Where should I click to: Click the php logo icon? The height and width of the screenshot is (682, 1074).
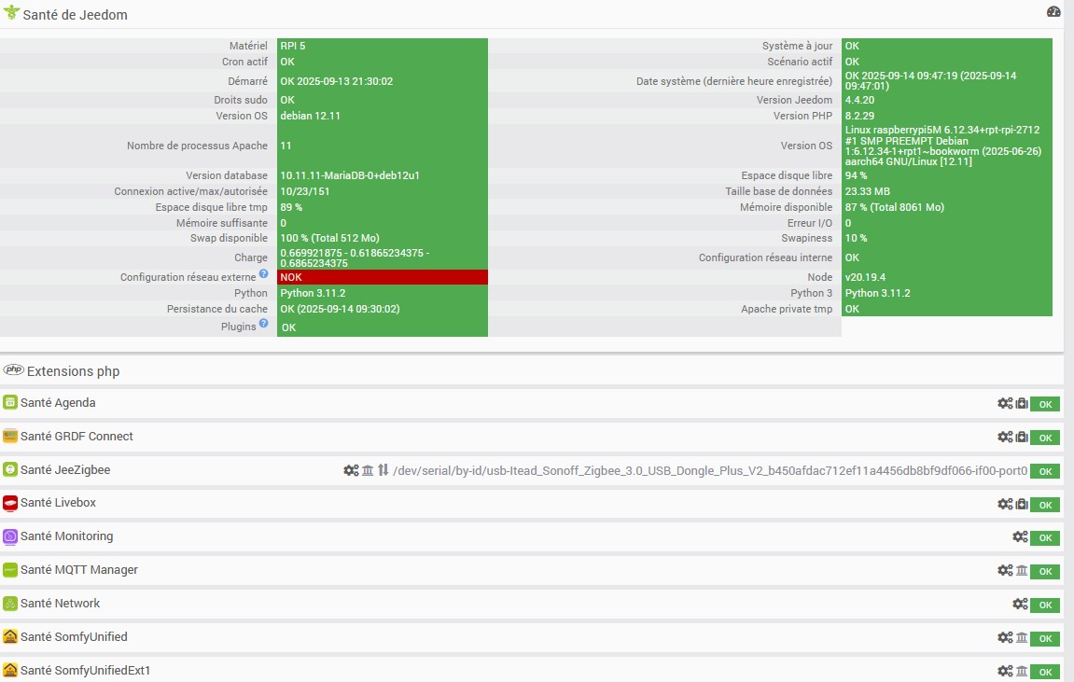(x=13, y=369)
